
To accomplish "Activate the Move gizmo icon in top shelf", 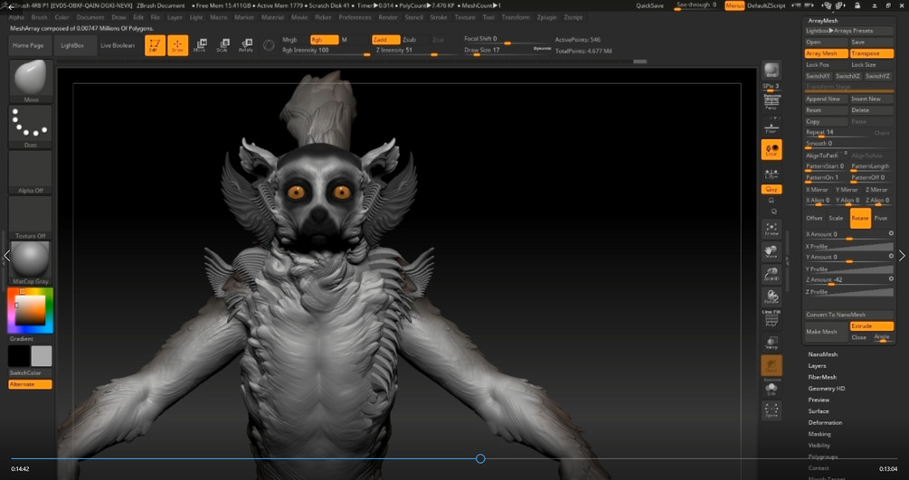I will pos(201,45).
